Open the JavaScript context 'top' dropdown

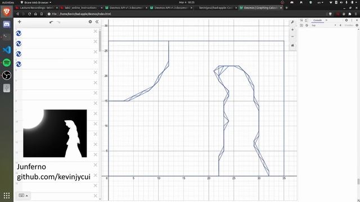click(324, 25)
